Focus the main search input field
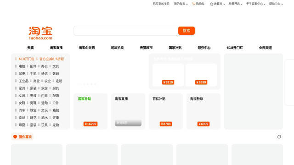 tap(126, 31)
